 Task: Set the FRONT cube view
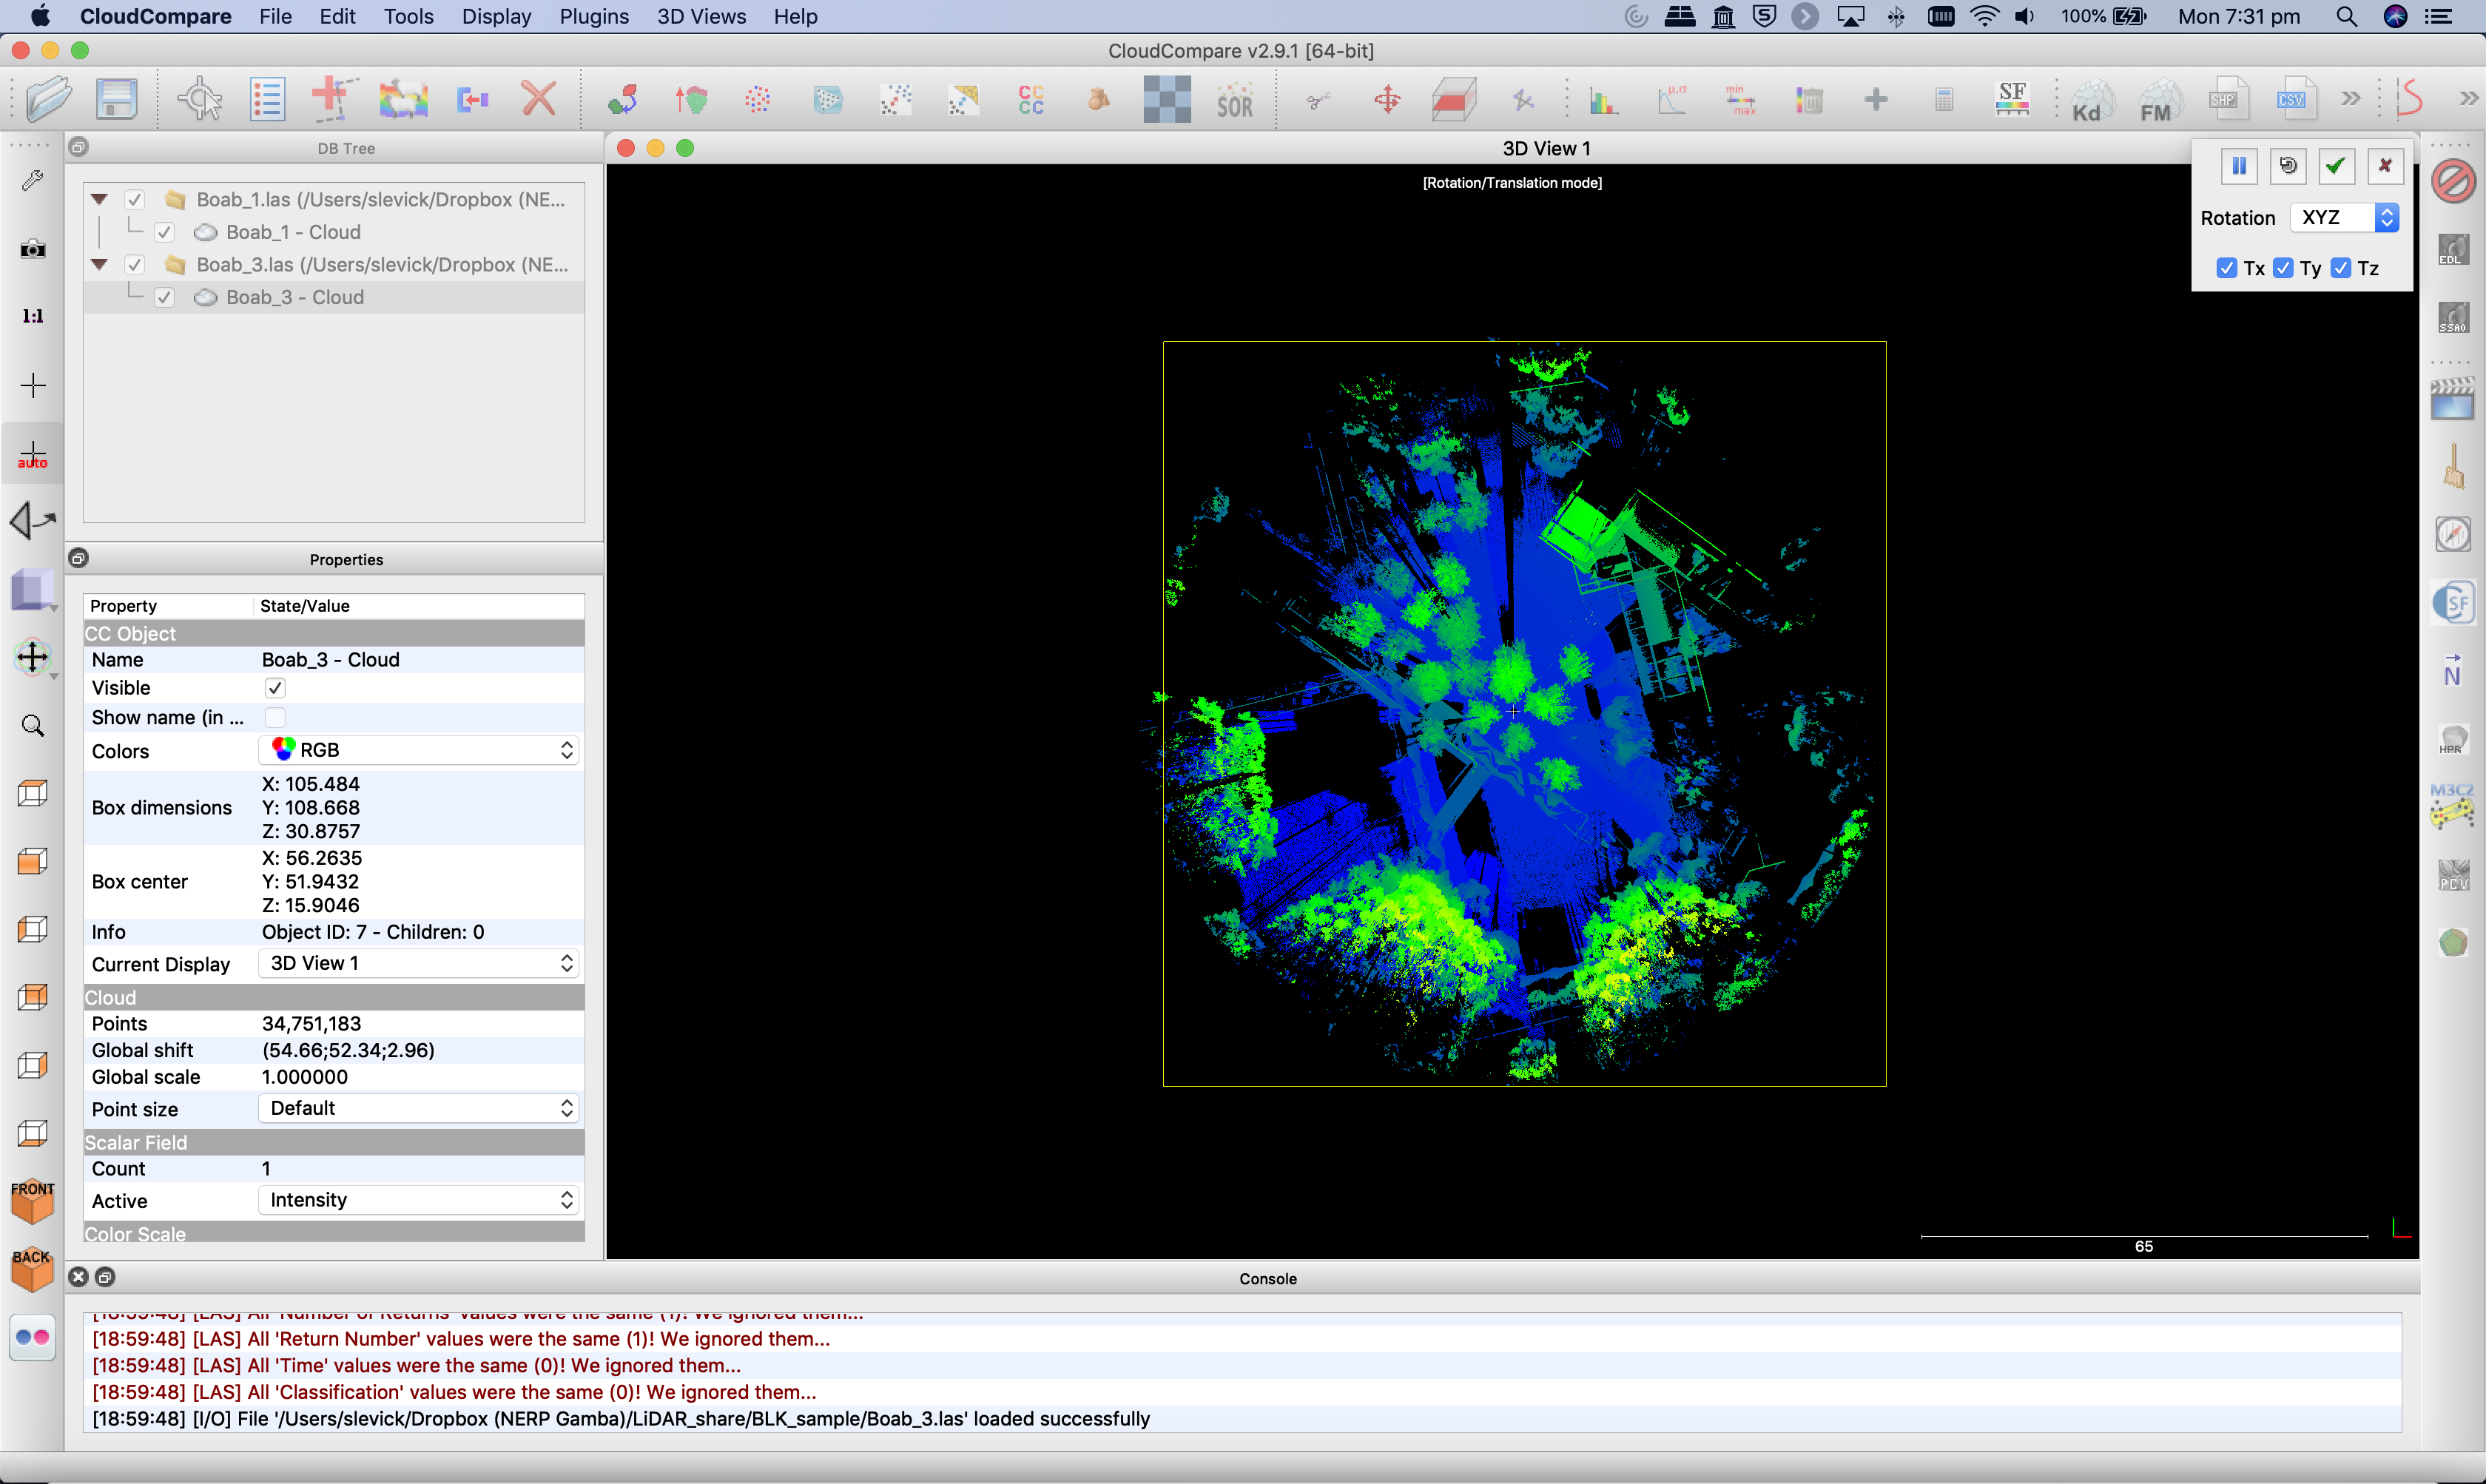pos(33,1201)
